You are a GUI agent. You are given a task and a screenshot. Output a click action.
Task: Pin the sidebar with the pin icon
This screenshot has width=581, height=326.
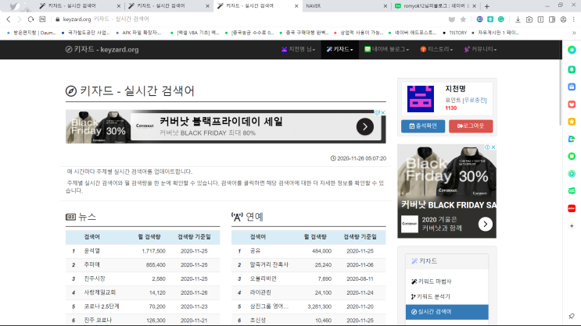click(572, 316)
